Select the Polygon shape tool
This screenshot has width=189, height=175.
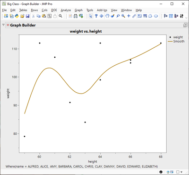[150, 16]
